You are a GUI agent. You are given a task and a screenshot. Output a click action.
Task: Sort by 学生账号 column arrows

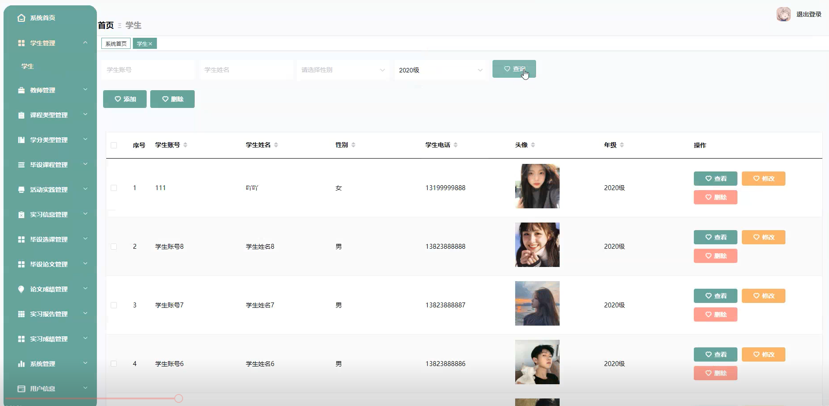coord(185,145)
